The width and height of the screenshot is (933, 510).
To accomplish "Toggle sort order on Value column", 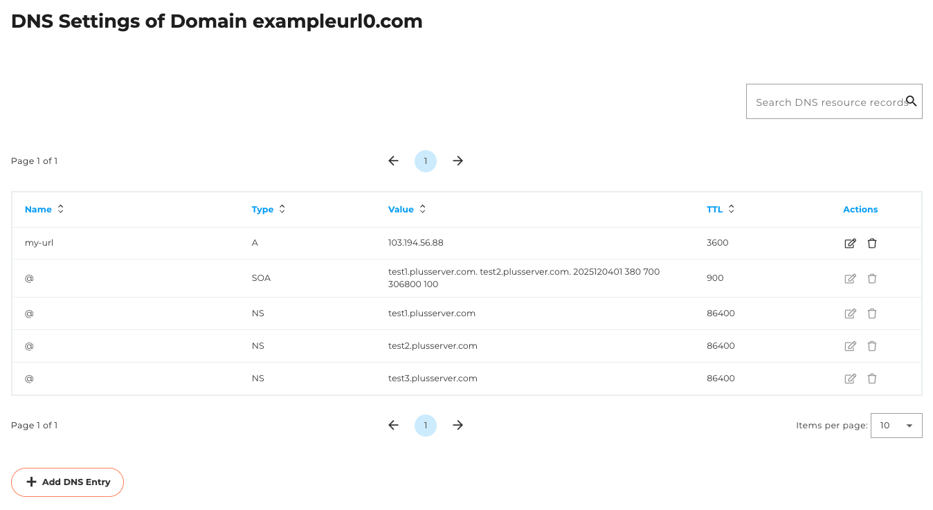I will point(422,208).
